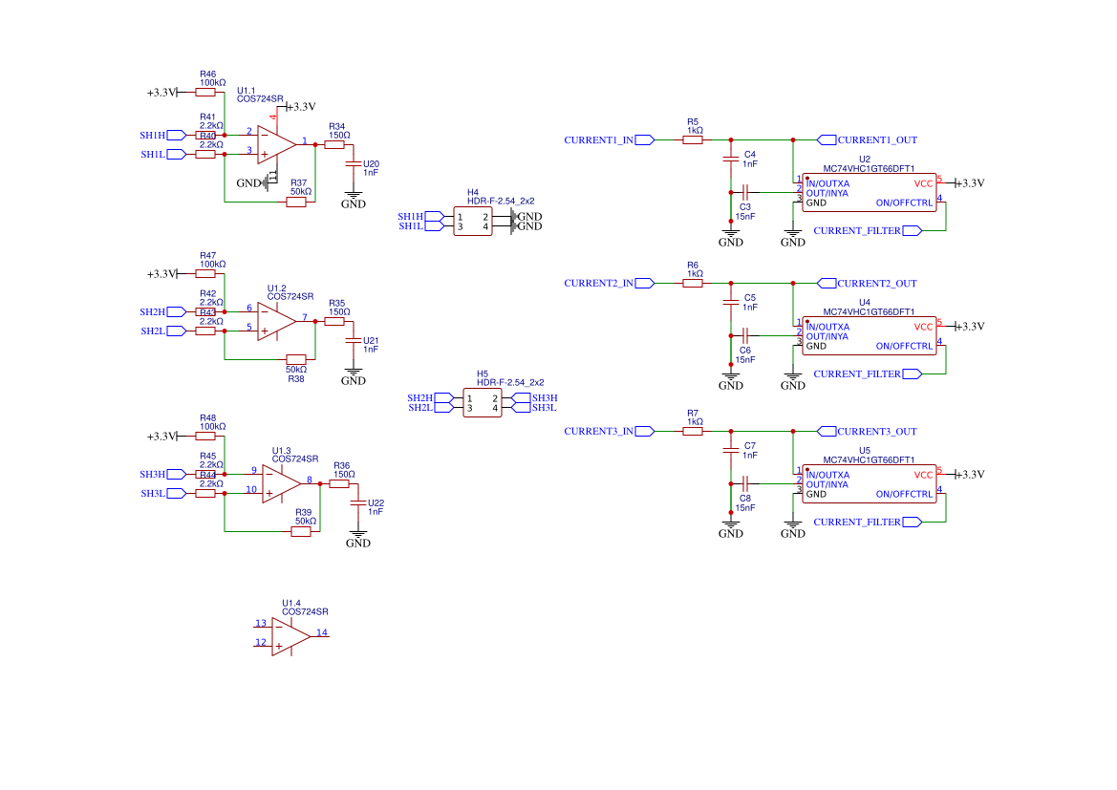This screenshot has width=1117, height=790.
Task: Click the unused op-amp U1.4 symbol
Action: point(287,635)
